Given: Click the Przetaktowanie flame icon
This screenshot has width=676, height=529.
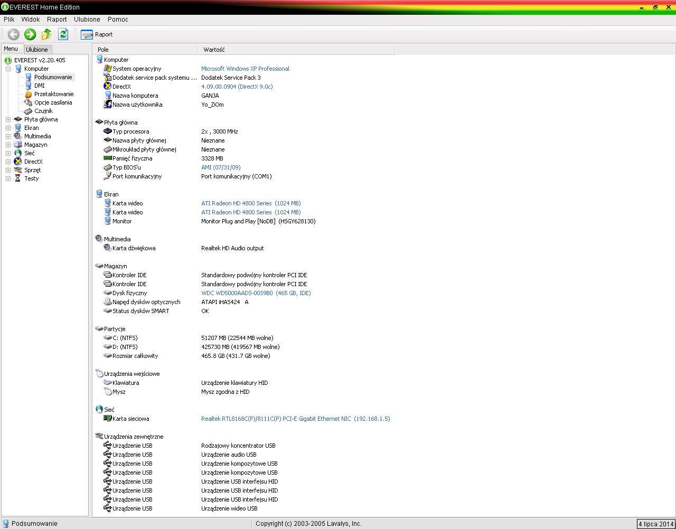Looking at the screenshot, I should point(29,94).
